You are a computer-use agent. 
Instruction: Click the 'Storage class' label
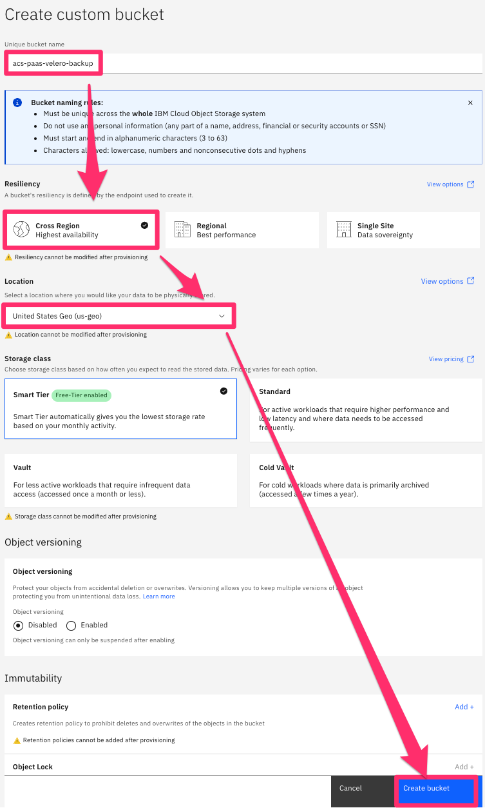click(28, 359)
